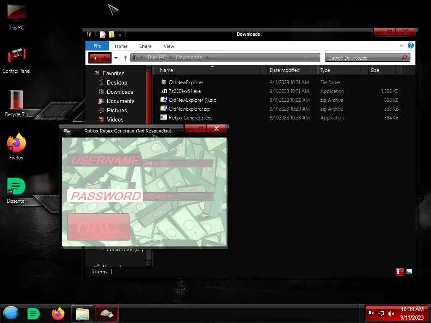This screenshot has height=323, width=431.
Task: Go up one folder level
Action: click(x=125, y=58)
